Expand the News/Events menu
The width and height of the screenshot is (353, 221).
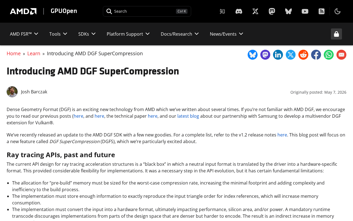(226, 34)
